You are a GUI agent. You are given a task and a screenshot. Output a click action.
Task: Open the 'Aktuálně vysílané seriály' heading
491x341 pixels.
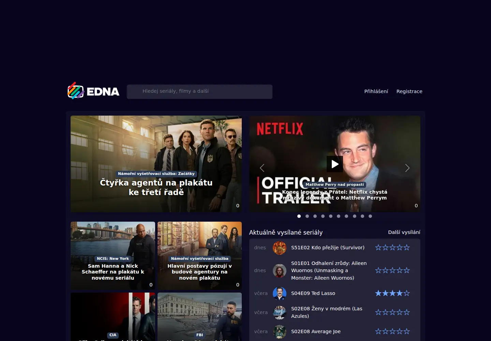coord(286,233)
